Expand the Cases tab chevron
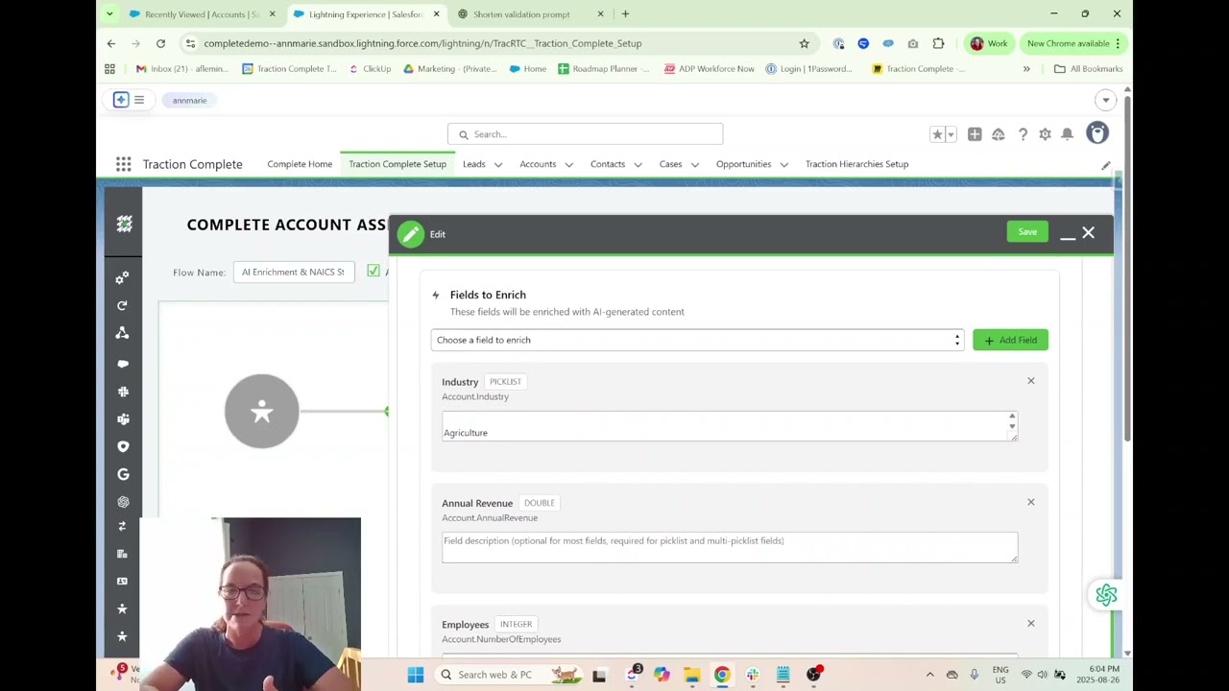Screen dimensions: 1229x691 tap(695, 165)
